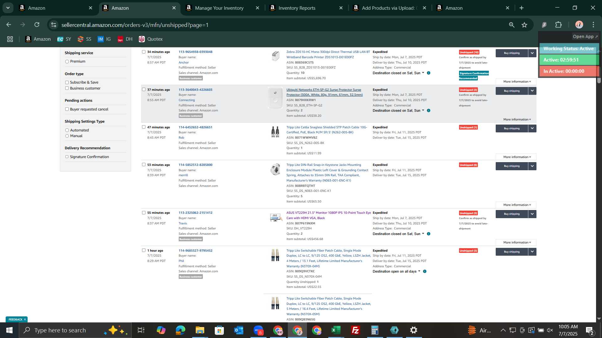
Task: Open File Explorer from the taskbar
Action: (x=200, y=330)
